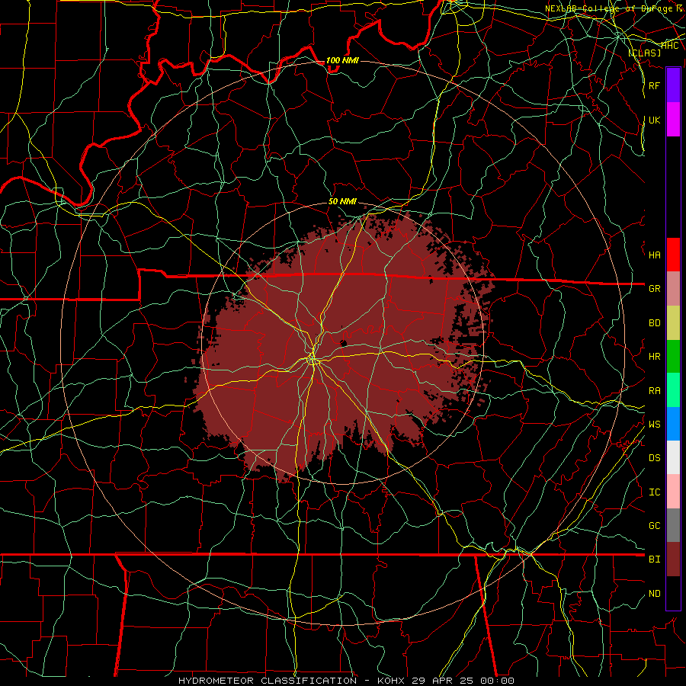Click the 'BD' legend label
Viewport: 686px width, 686px height.
tap(654, 323)
